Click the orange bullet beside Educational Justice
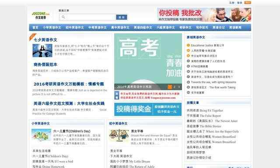Image resolution: width=280 pixels, height=168 pixels. coord(188,45)
